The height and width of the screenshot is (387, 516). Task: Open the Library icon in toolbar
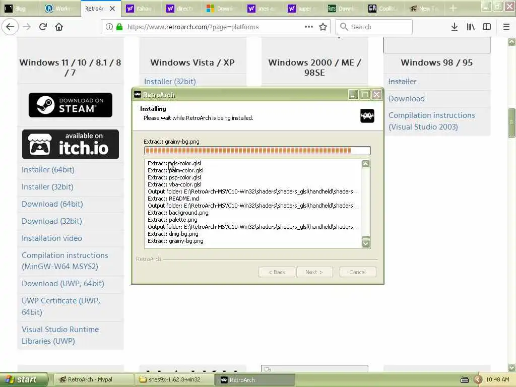click(471, 27)
